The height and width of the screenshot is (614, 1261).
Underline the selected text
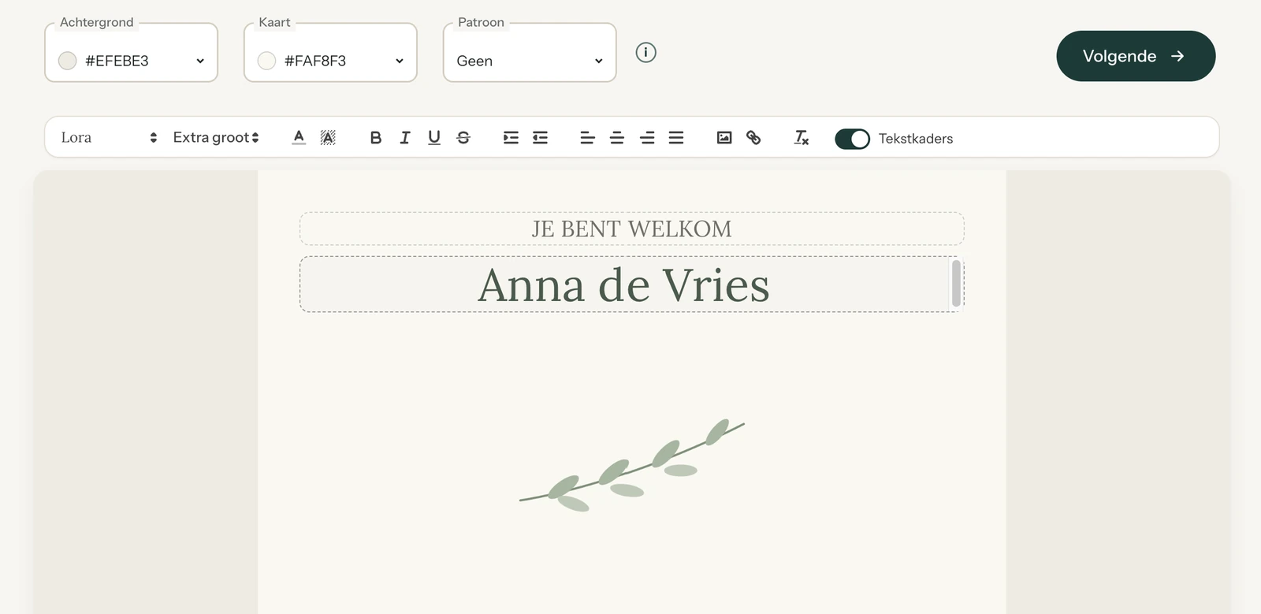click(434, 138)
